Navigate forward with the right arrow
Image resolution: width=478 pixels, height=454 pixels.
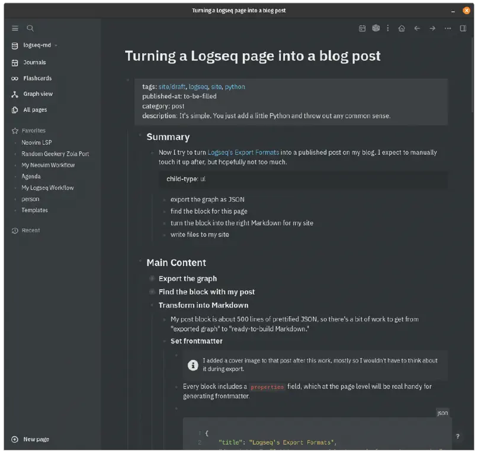(432, 28)
